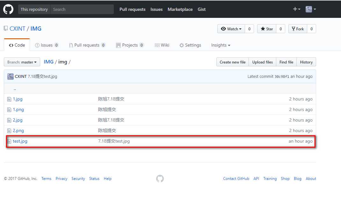Open the Insights dropdown tab

221,45
